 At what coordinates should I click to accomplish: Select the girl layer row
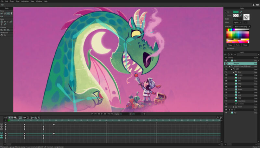241,92
